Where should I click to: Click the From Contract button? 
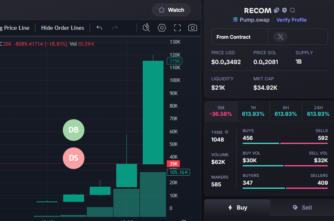point(240,37)
